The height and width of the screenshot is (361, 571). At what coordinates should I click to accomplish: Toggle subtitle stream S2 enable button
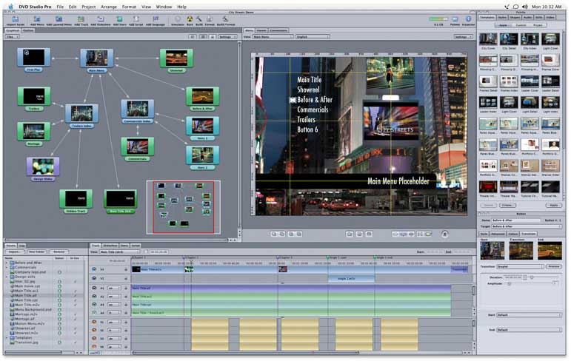94,331
